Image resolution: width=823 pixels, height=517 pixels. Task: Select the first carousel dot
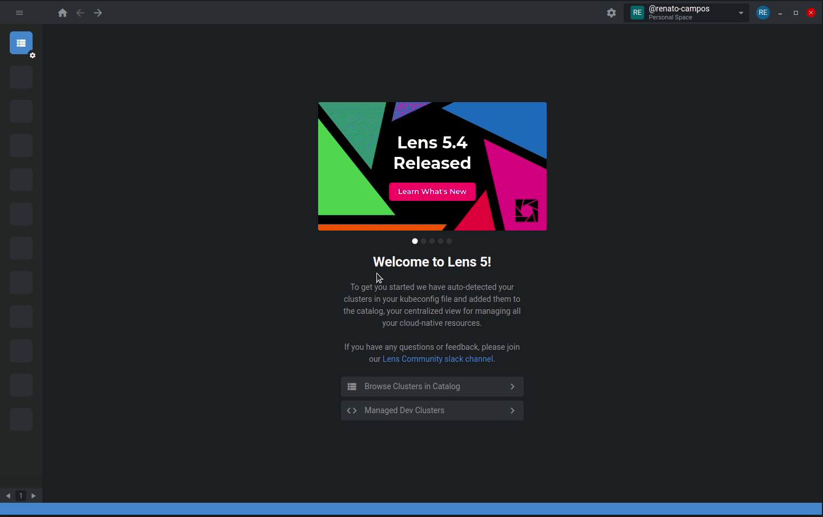[415, 241]
